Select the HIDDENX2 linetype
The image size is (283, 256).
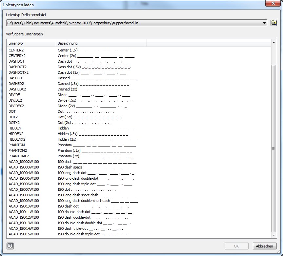(x=17, y=139)
